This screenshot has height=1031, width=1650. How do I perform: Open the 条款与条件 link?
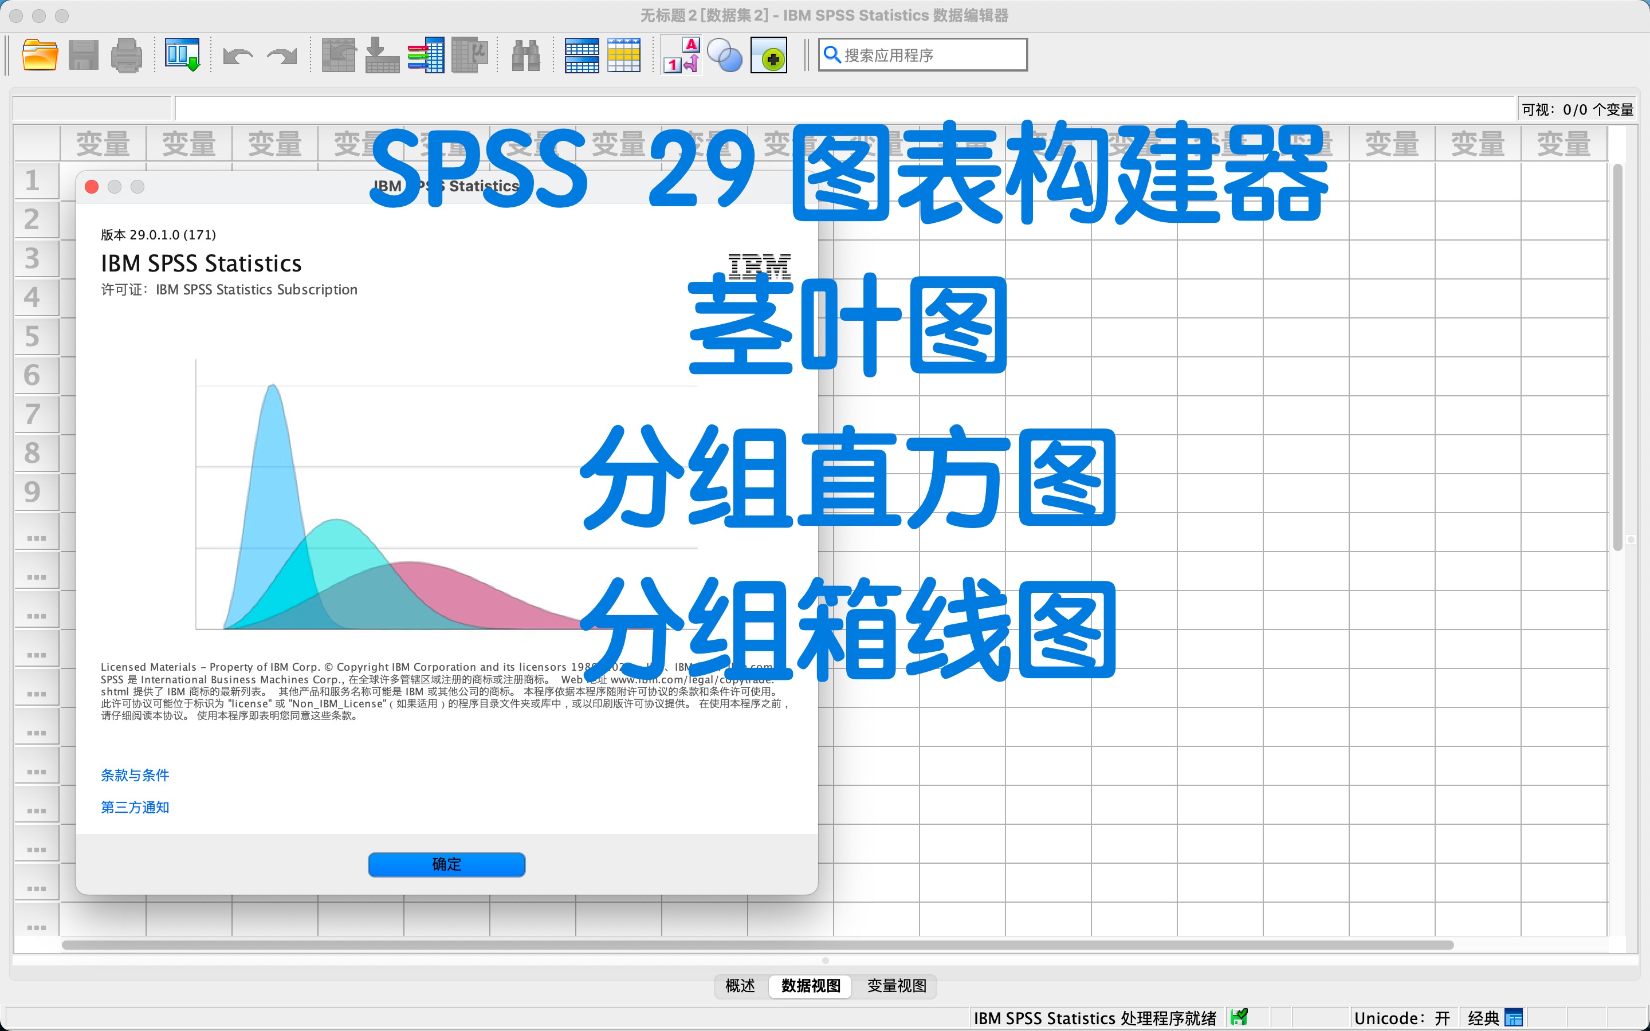coord(135,774)
